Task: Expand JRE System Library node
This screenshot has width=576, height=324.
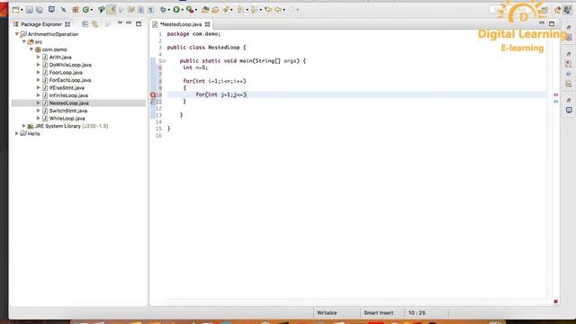Action: pos(24,126)
